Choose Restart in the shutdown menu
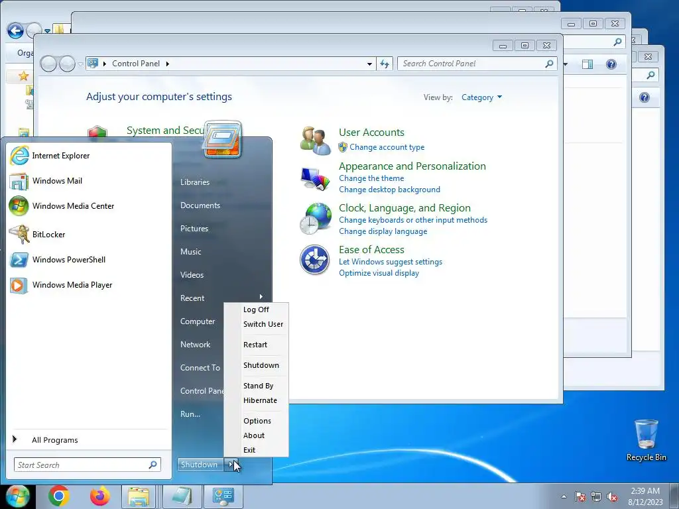Viewport: 679px width, 509px height. coord(256,345)
